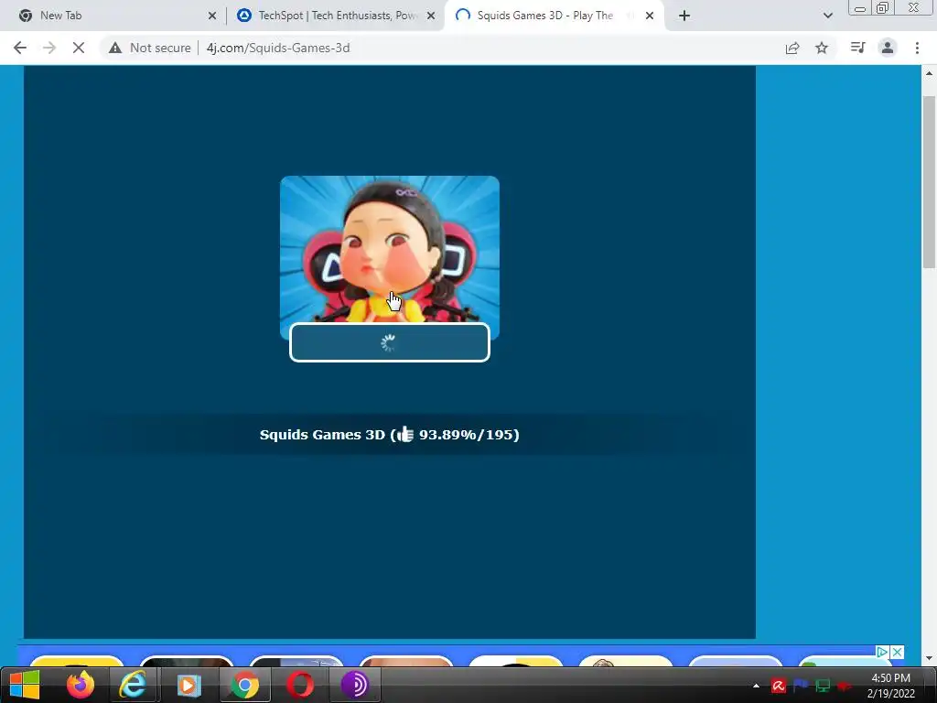Click the network tray icon
Viewport: 937px width, 703px height.
tap(823, 686)
